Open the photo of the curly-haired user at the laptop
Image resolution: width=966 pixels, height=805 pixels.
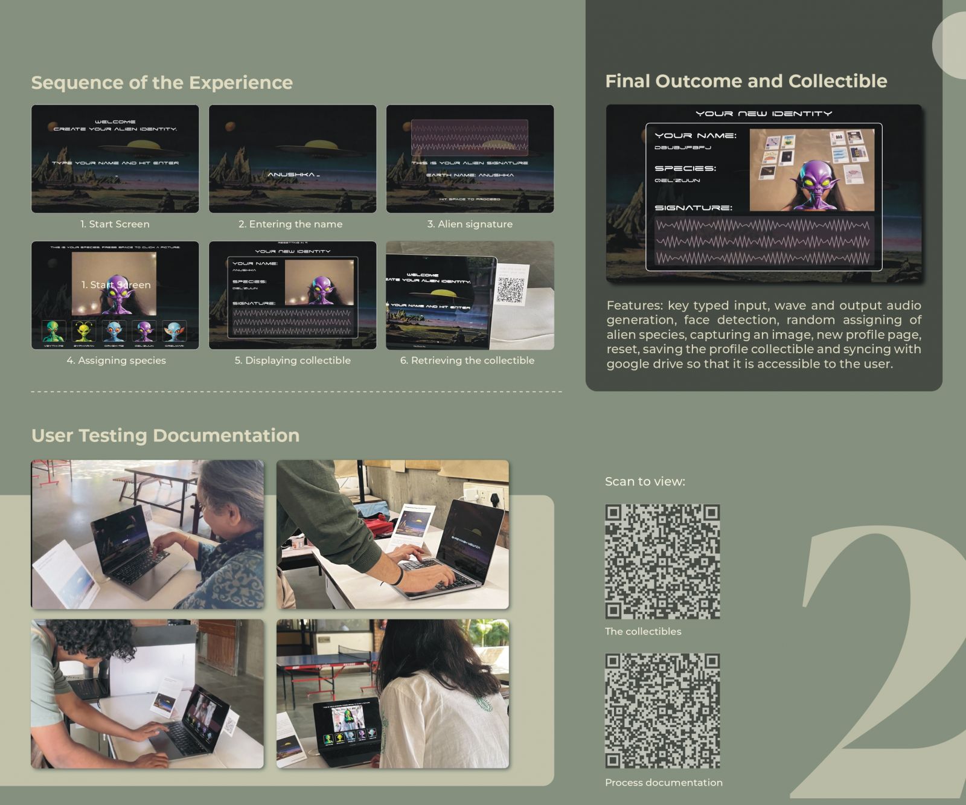[x=147, y=694]
